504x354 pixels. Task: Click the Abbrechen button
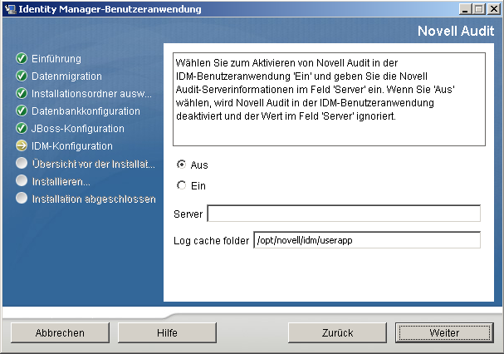(x=60, y=332)
